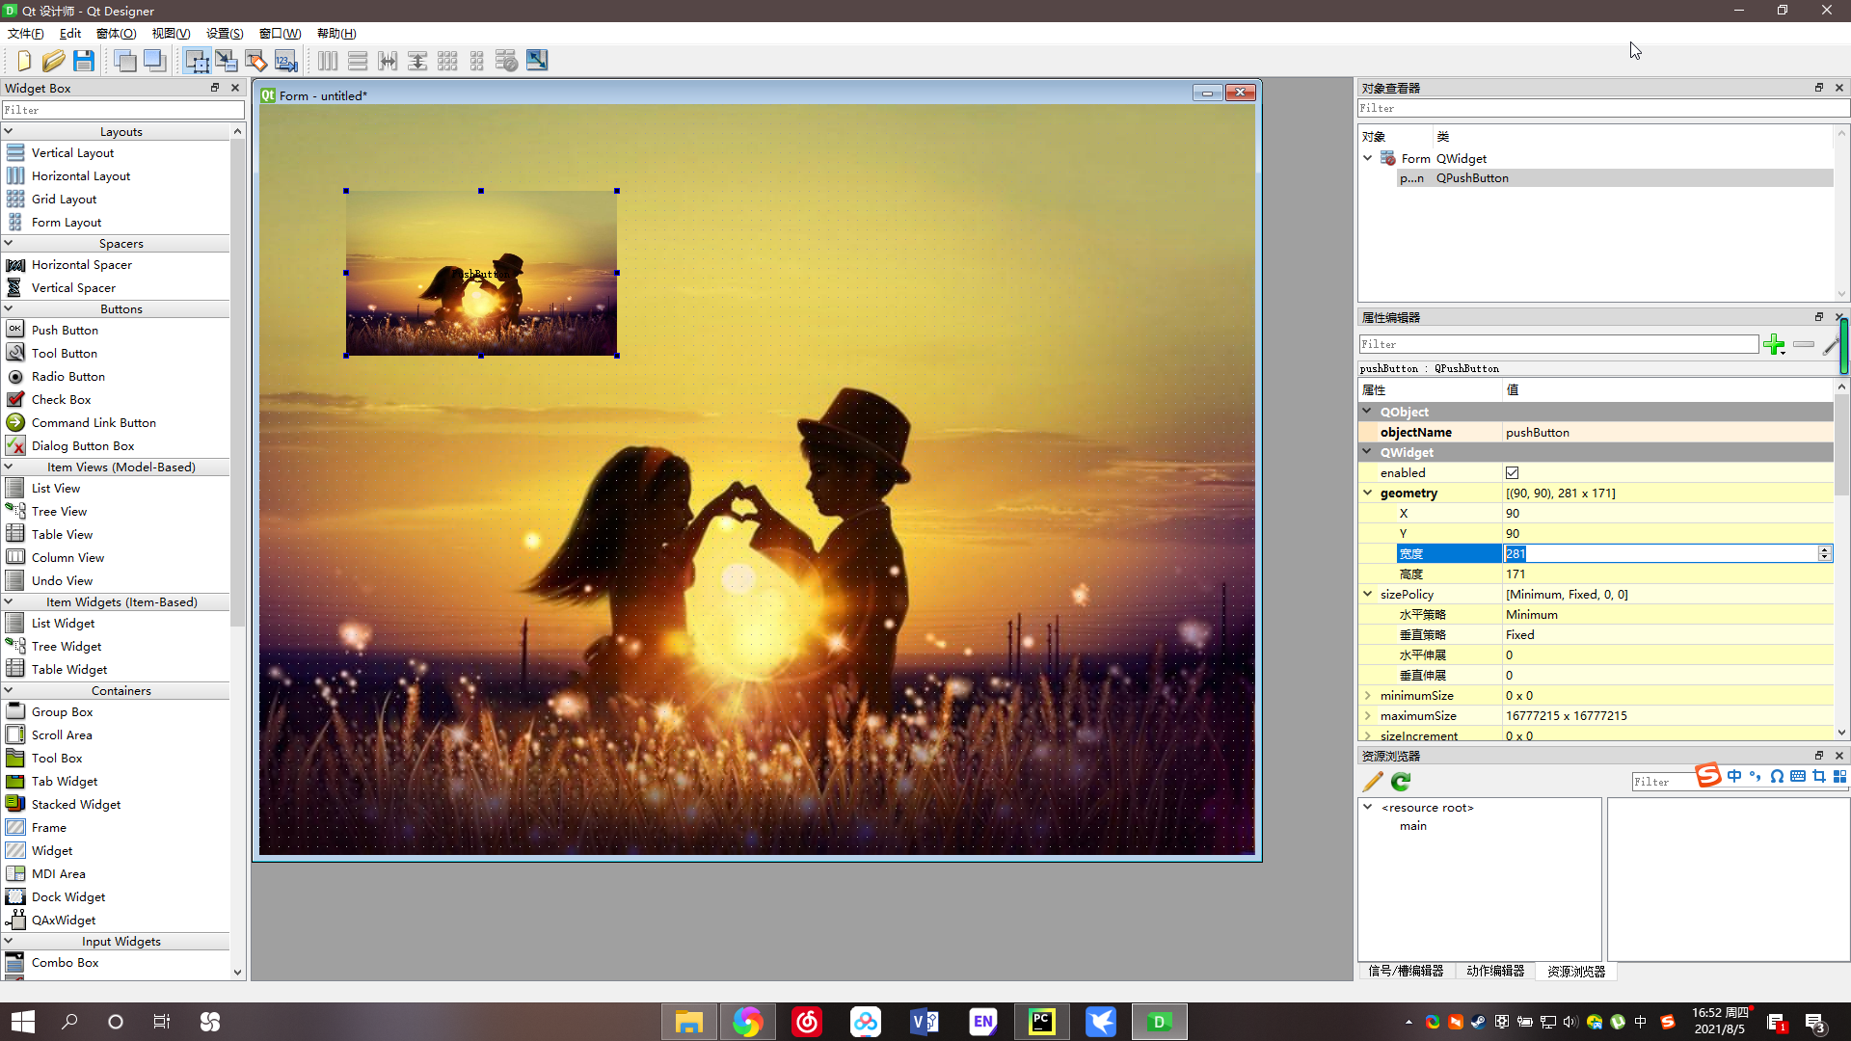Click the Widget Box filter field
This screenshot has width=1851, height=1041.
click(122, 110)
